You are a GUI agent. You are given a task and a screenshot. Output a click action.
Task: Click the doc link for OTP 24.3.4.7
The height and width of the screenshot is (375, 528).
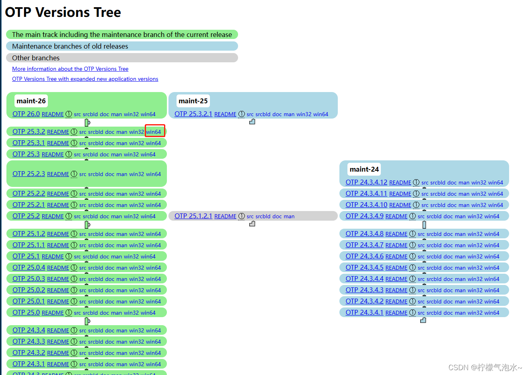point(448,245)
